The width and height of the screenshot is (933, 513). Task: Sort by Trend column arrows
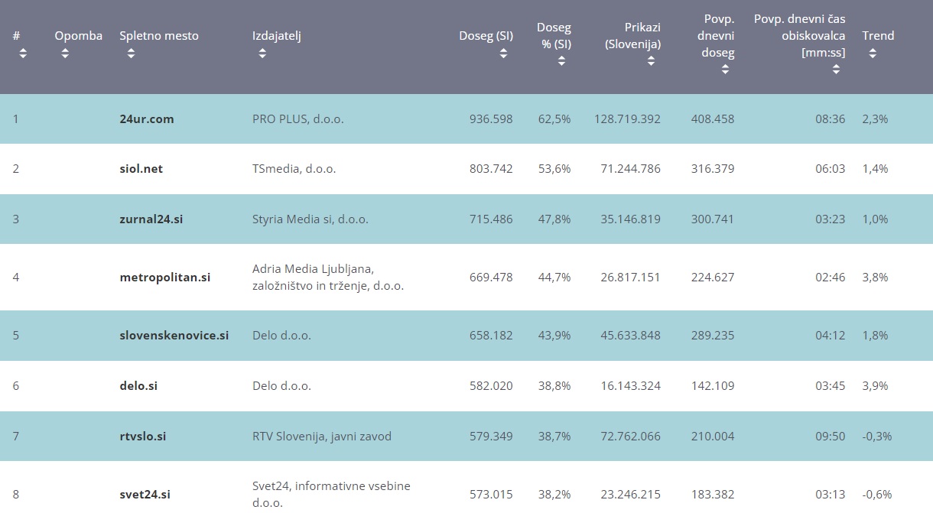click(873, 54)
